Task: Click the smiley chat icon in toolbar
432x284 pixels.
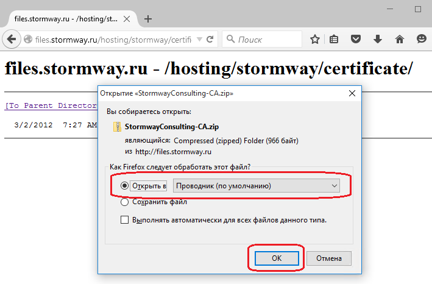Action: coord(422,39)
